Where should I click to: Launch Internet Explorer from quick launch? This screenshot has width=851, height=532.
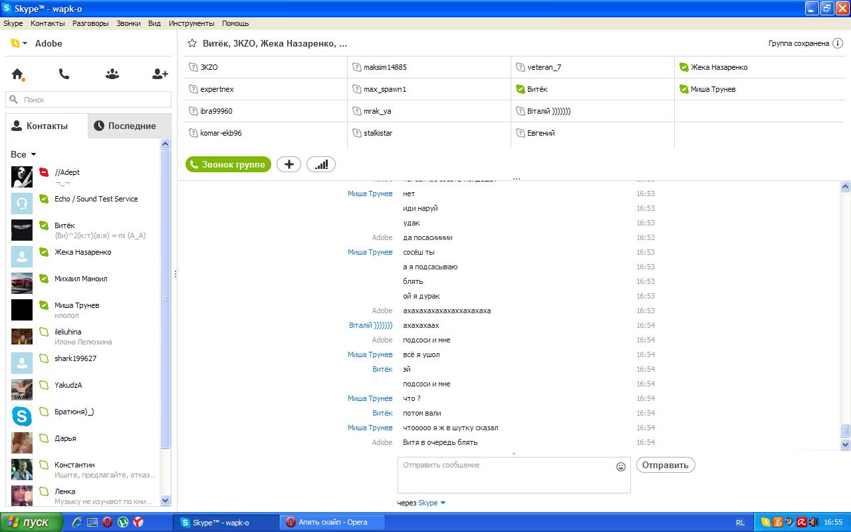click(76, 522)
